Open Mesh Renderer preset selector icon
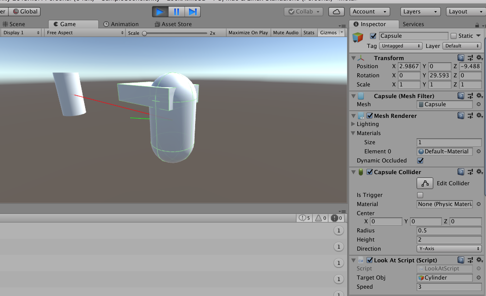The width and height of the screenshot is (486, 296). point(470,116)
